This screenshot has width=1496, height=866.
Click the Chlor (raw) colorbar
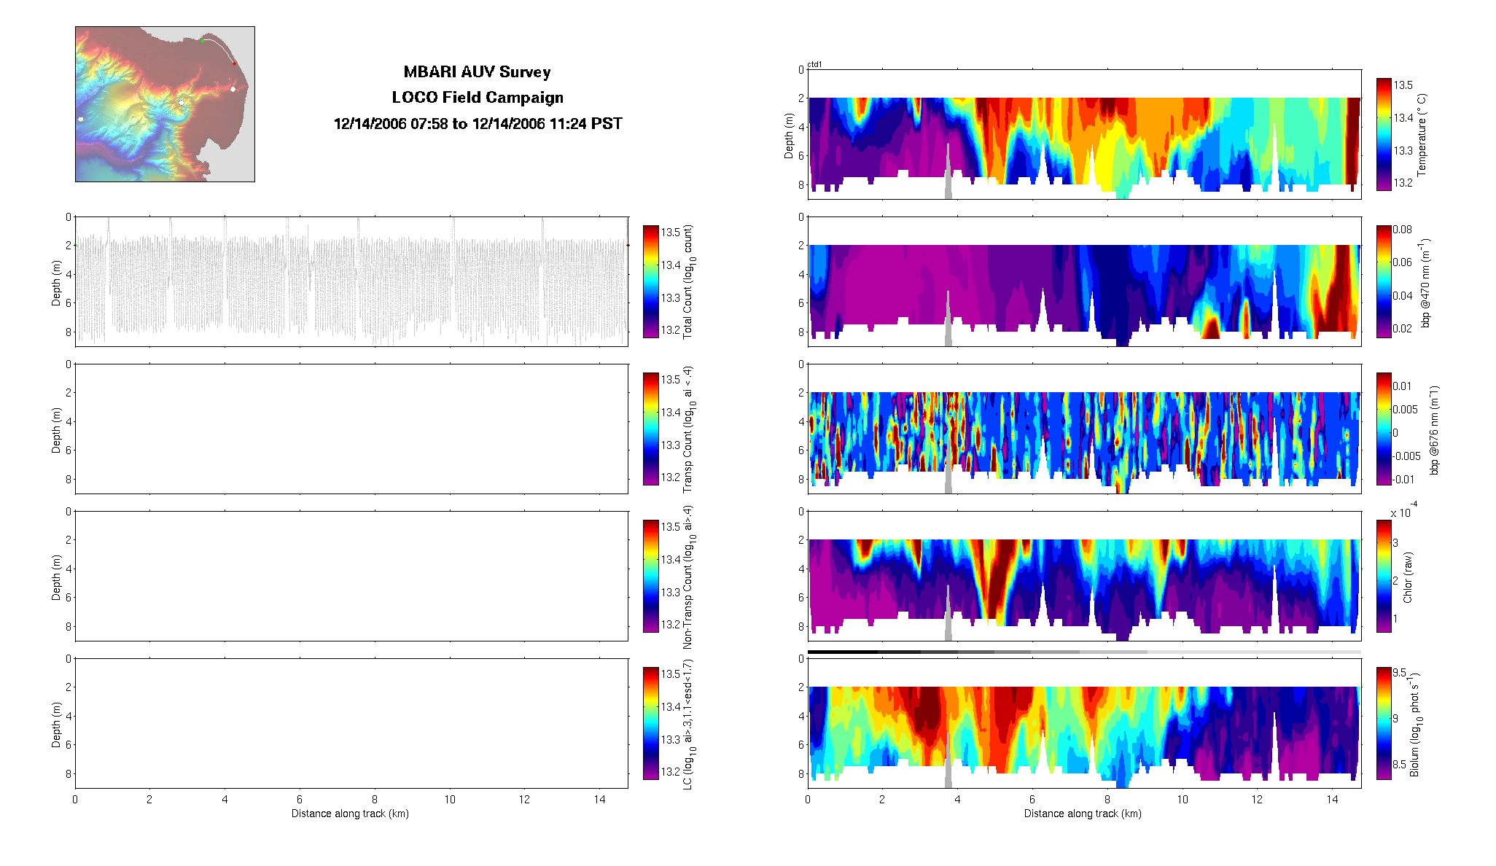pos(1383,576)
